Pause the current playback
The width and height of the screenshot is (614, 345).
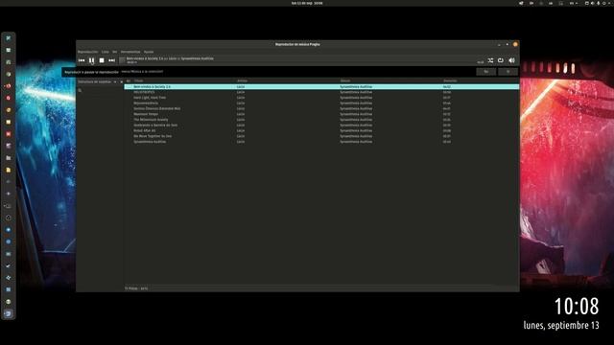91,60
